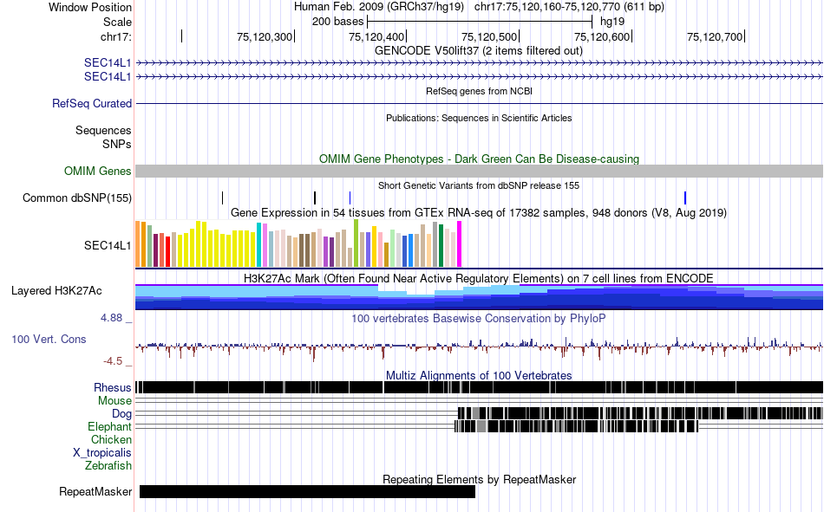824x512 pixels.
Task: Select the Mouse species label
Action: coord(114,400)
